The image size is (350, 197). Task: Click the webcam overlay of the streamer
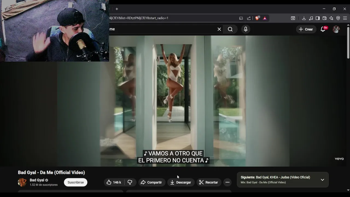click(55, 31)
